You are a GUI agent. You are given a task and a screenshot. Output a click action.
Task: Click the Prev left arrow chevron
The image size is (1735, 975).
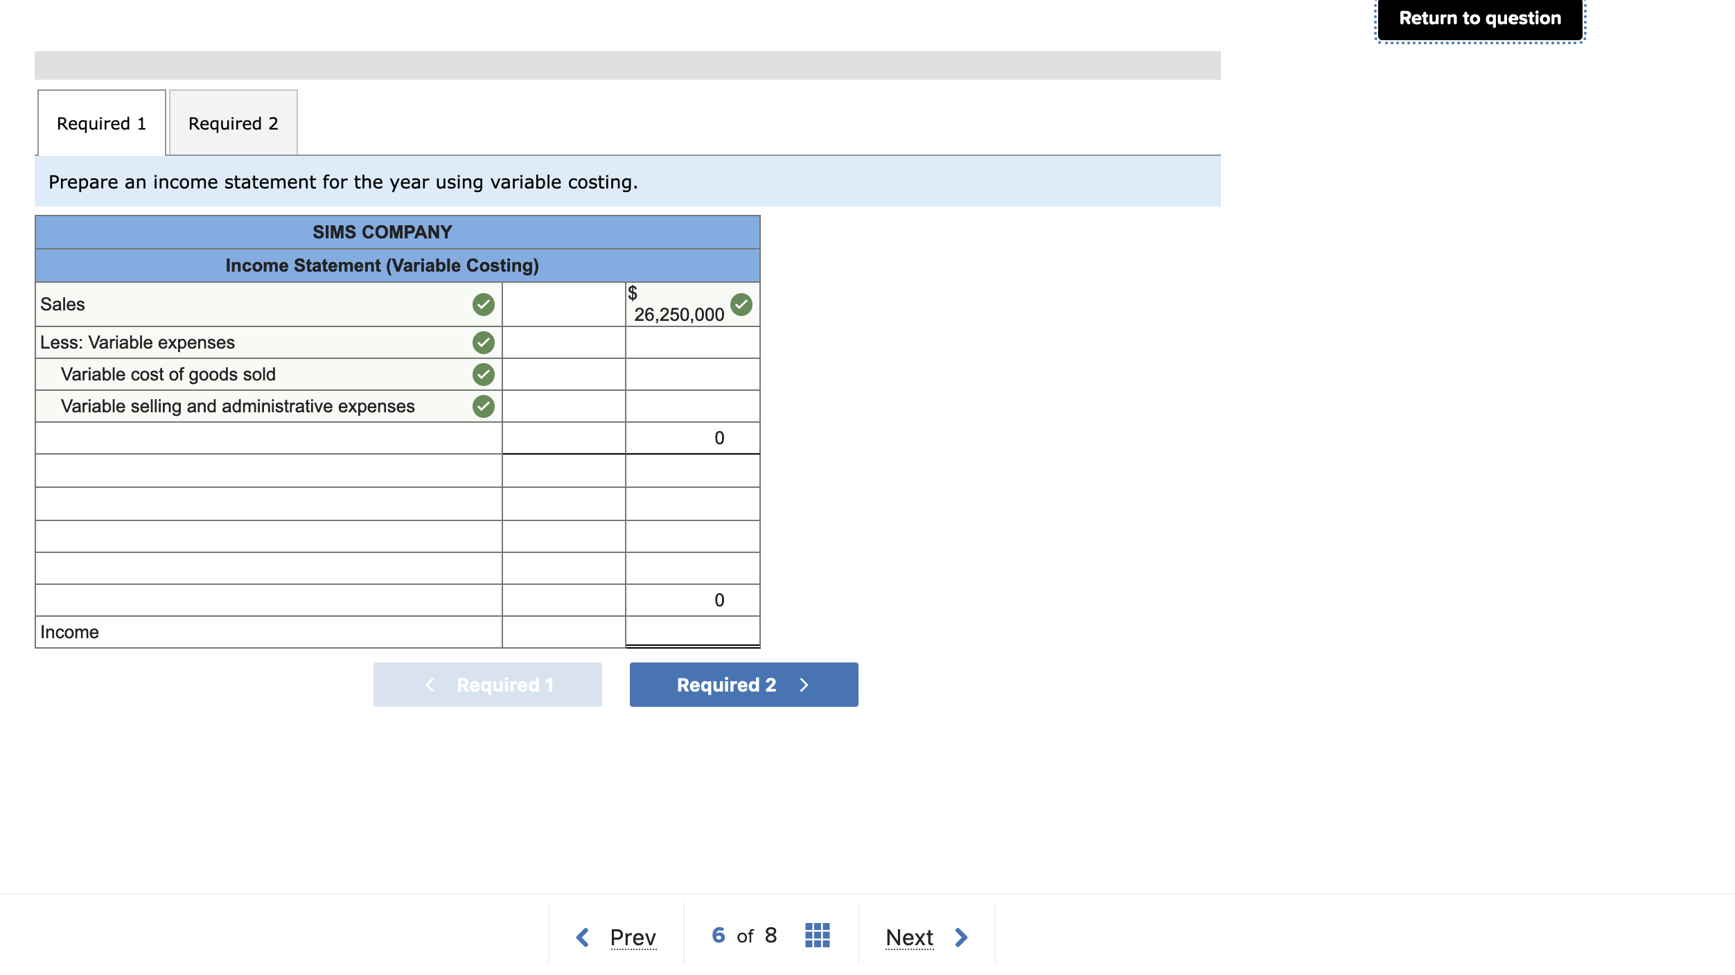coord(583,938)
